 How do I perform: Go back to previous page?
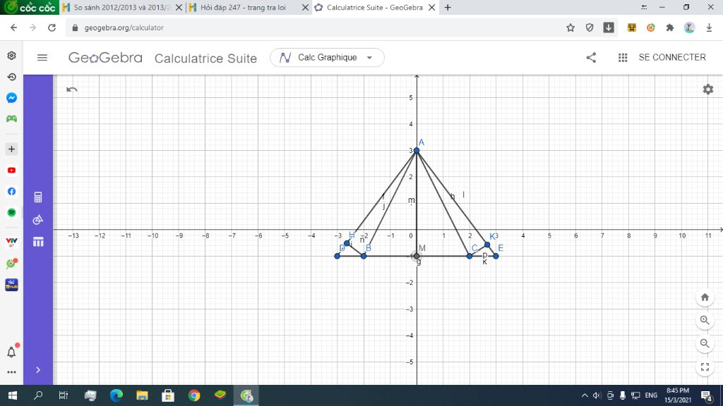[x=13, y=27]
